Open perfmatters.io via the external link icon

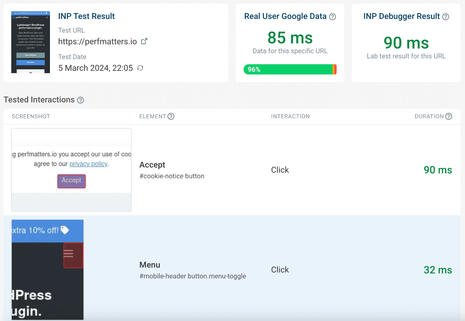click(x=144, y=41)
